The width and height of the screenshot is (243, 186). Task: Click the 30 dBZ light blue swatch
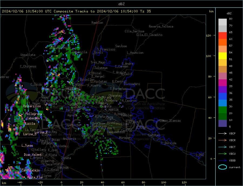pos(222,103)
